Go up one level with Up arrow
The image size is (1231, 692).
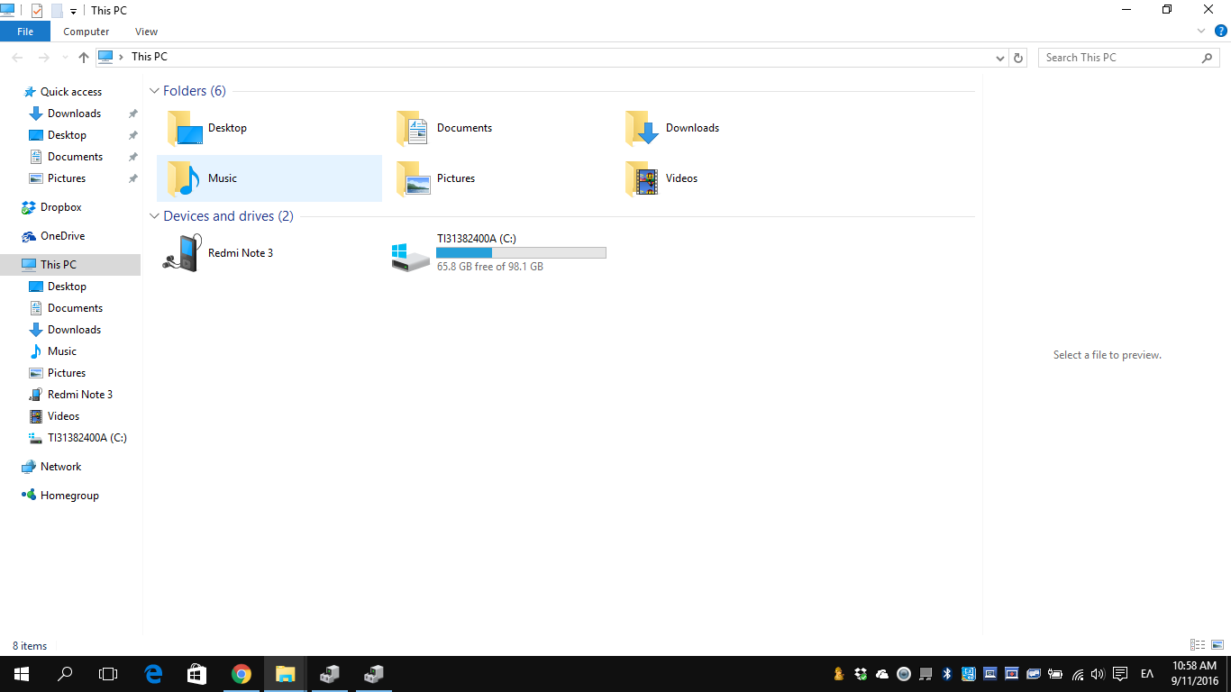pyautogui.click(x=84, y=58)
